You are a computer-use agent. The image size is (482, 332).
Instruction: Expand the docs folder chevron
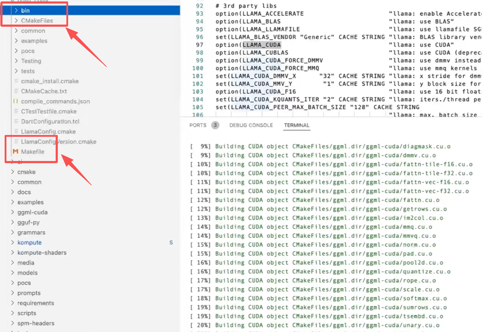point(12,192)
